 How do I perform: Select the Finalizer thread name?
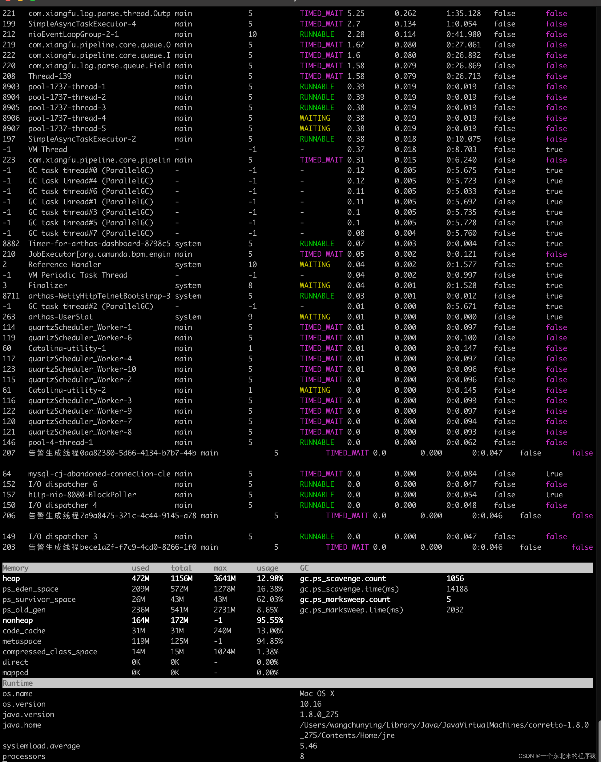coord(47,286)
